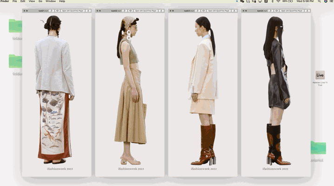The height and width of the screenshot is (186, 334).
Task: Open the WeChat status icon in the menu bar
Action: (x=242, y=1)
